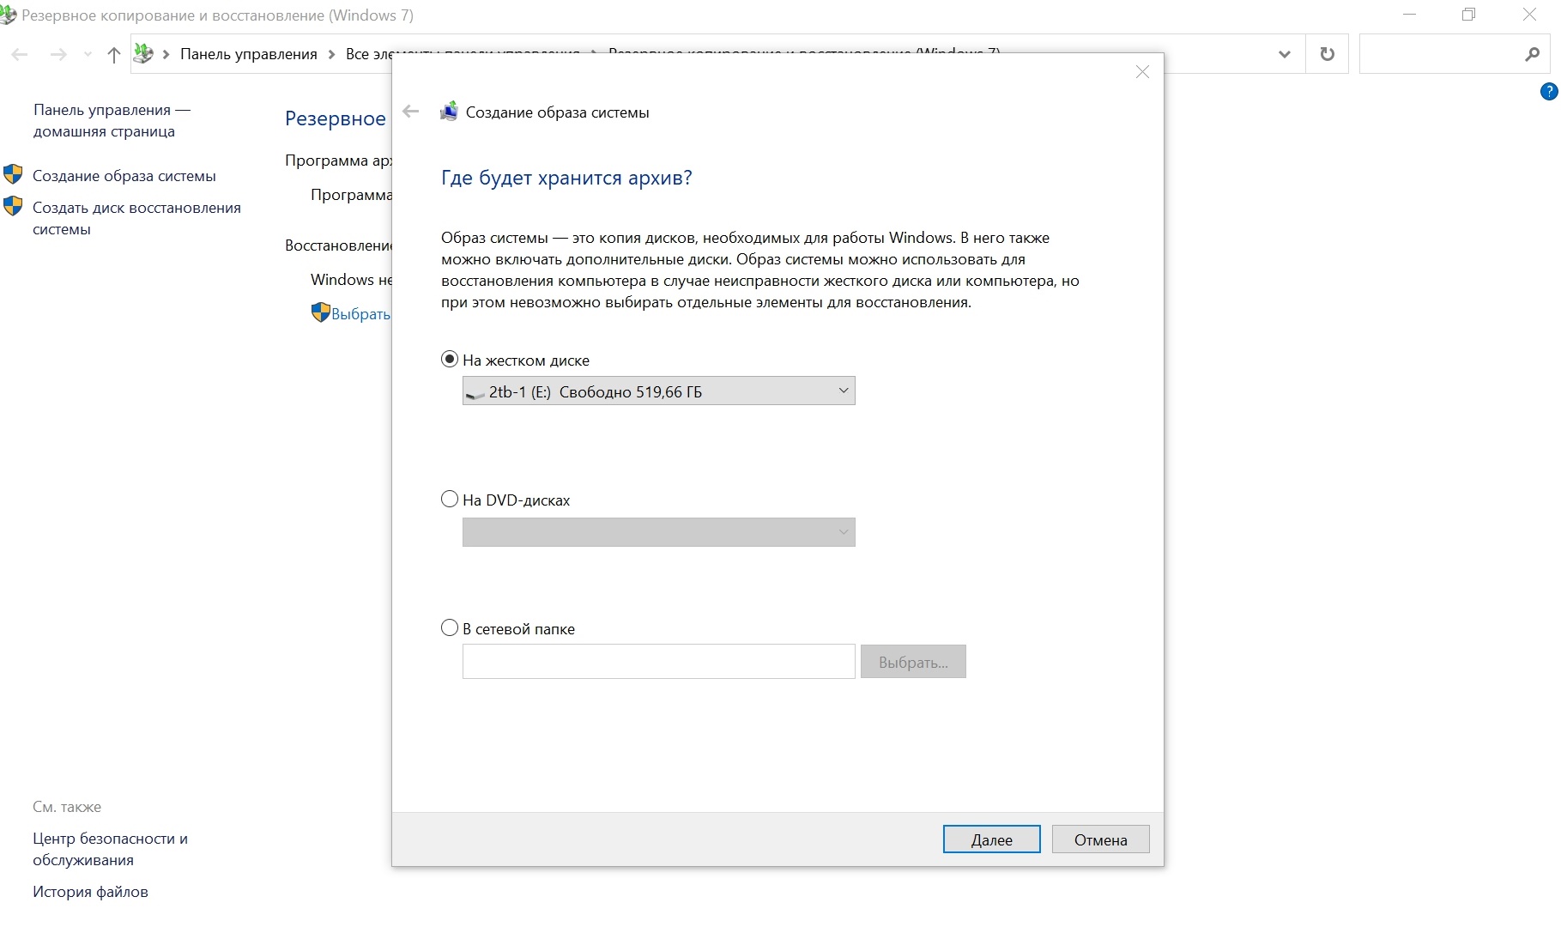Open Создать диск восстановления системы link
The width and height of the screenshot is (1561, 927).
pos(136,218)
